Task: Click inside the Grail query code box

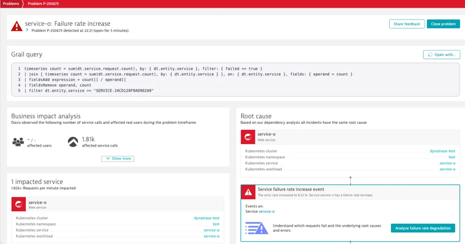Action: 236,80
